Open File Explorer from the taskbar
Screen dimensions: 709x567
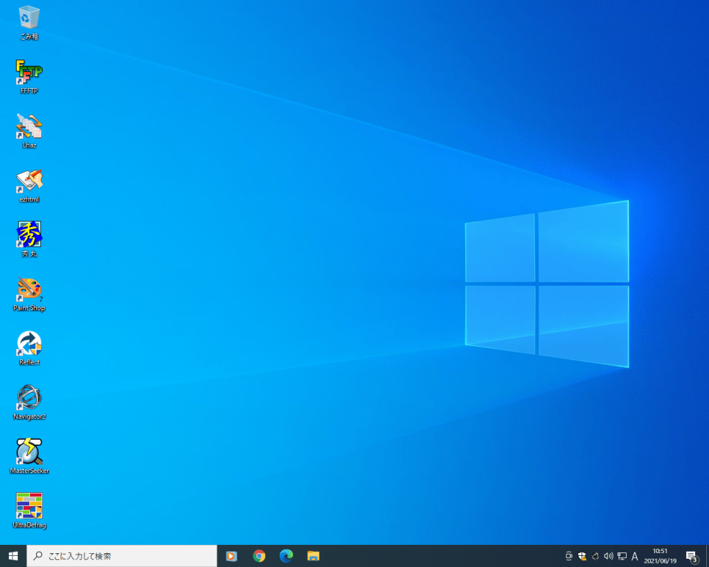314,556
